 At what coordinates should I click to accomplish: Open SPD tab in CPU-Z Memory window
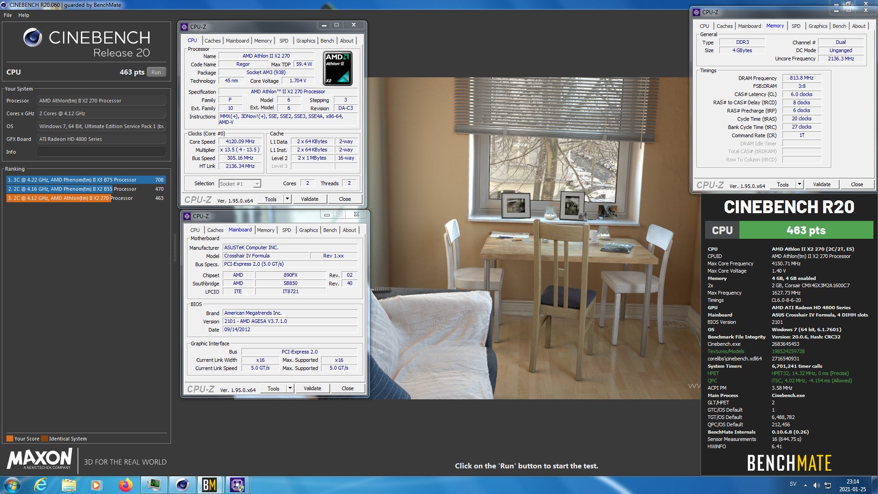(796, 26)
